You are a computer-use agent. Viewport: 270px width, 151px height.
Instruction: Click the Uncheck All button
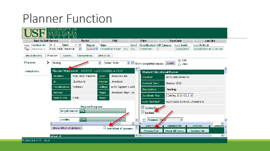point(198,131)
